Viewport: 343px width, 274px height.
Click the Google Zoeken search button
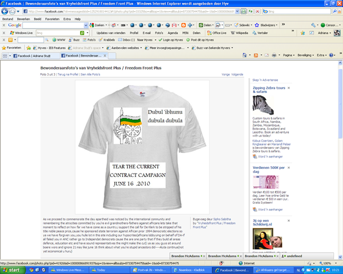tap(97, 25)
